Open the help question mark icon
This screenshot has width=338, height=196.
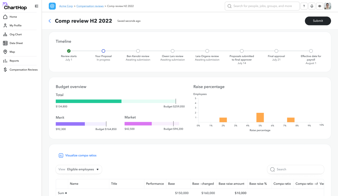(304, 6)
